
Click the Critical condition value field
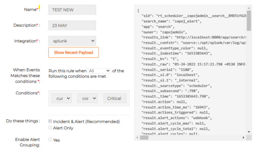tap(115, 98)
